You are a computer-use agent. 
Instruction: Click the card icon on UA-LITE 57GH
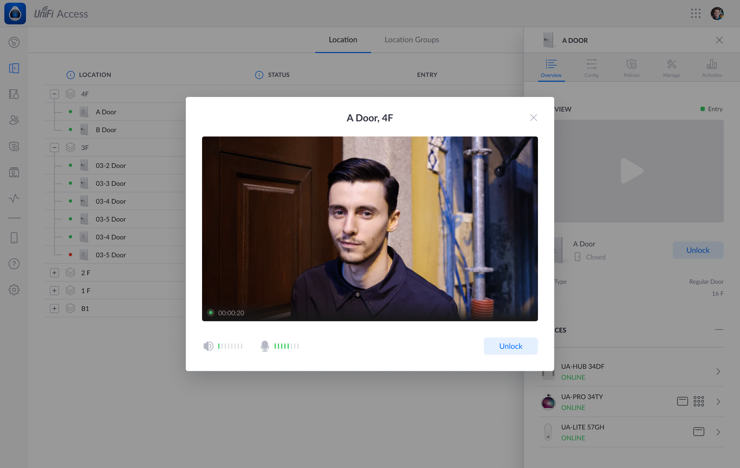699,432
